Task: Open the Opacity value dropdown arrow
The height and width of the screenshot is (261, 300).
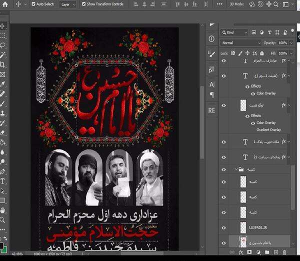Action: point(291,43)
